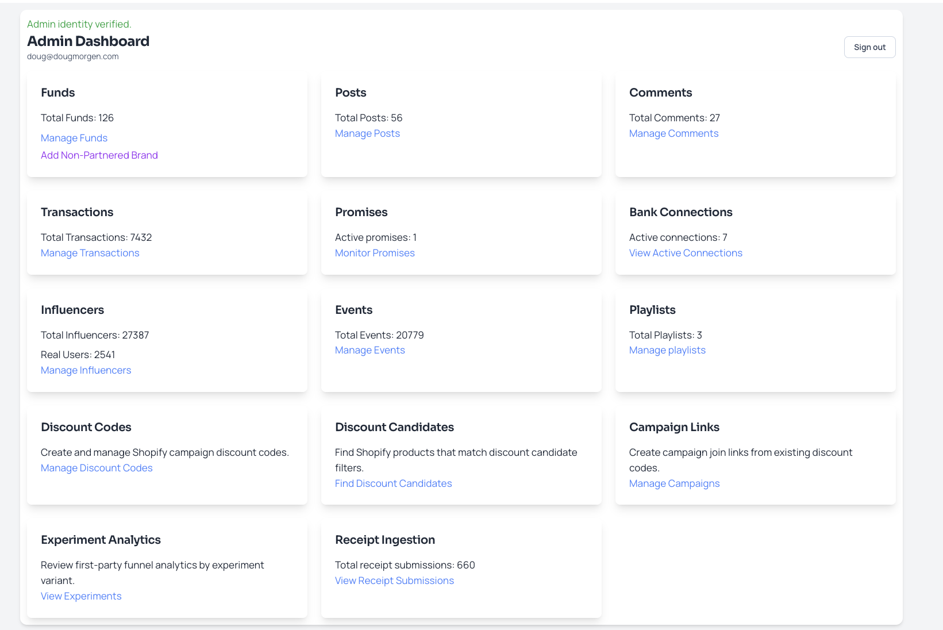Click the Receipt Ingestion card title

pos(384,540)
